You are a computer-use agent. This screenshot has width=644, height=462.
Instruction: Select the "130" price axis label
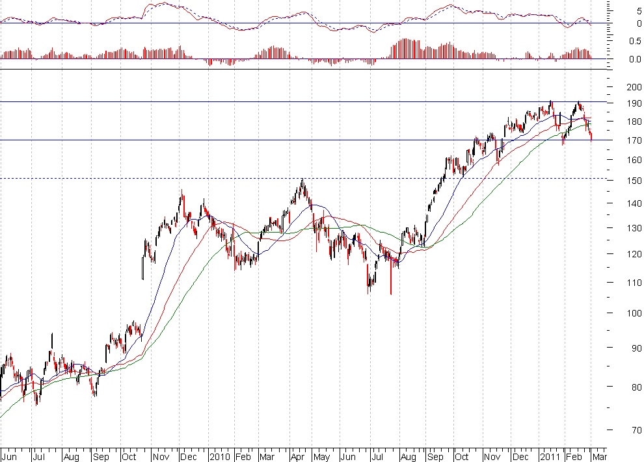coord(634,228)
